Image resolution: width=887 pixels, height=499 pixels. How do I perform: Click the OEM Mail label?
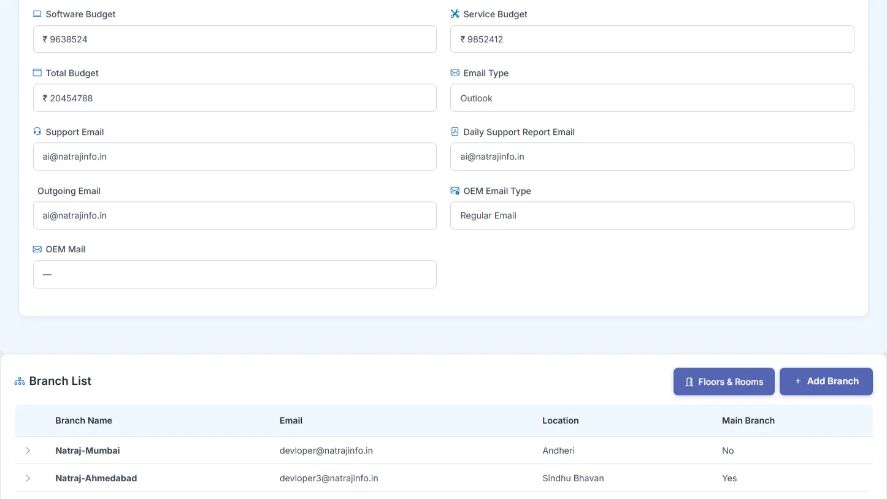click(x=66, y=249)
